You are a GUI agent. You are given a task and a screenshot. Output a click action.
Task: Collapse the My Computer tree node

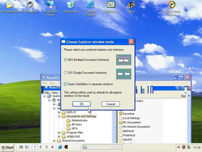click(49, 100)
